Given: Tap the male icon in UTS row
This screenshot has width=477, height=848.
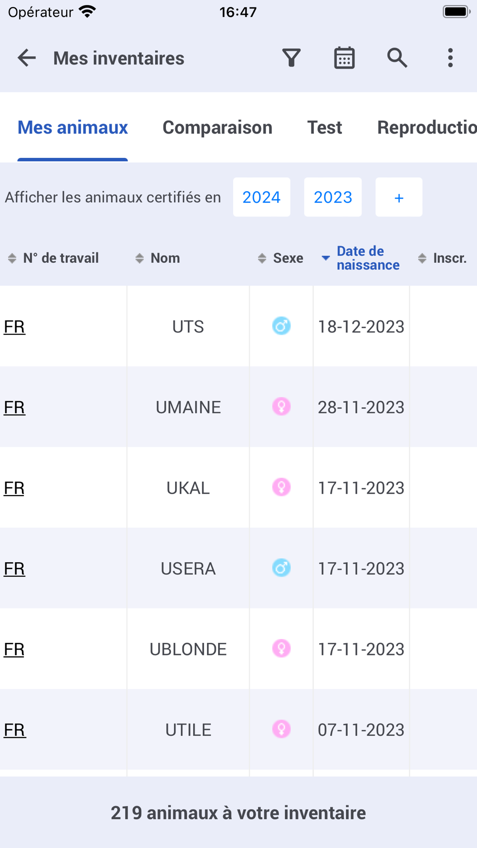Looking at the screenshot, I should coord(281,326).
